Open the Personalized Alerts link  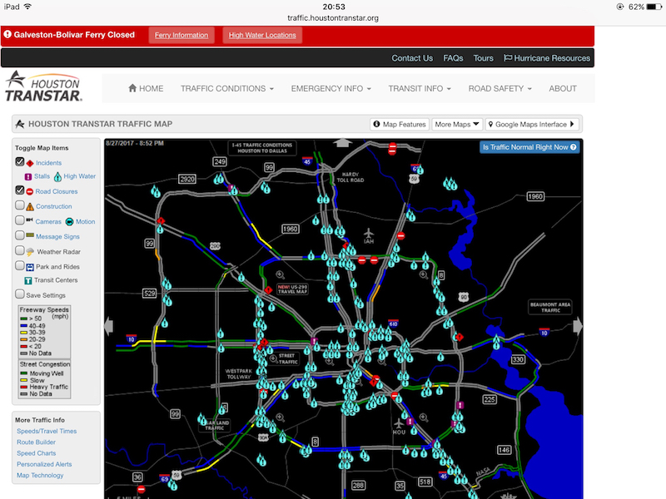44,464
